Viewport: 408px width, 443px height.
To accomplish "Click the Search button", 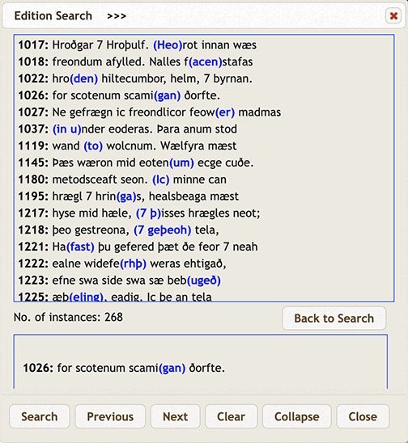I will tap(40, 416).
